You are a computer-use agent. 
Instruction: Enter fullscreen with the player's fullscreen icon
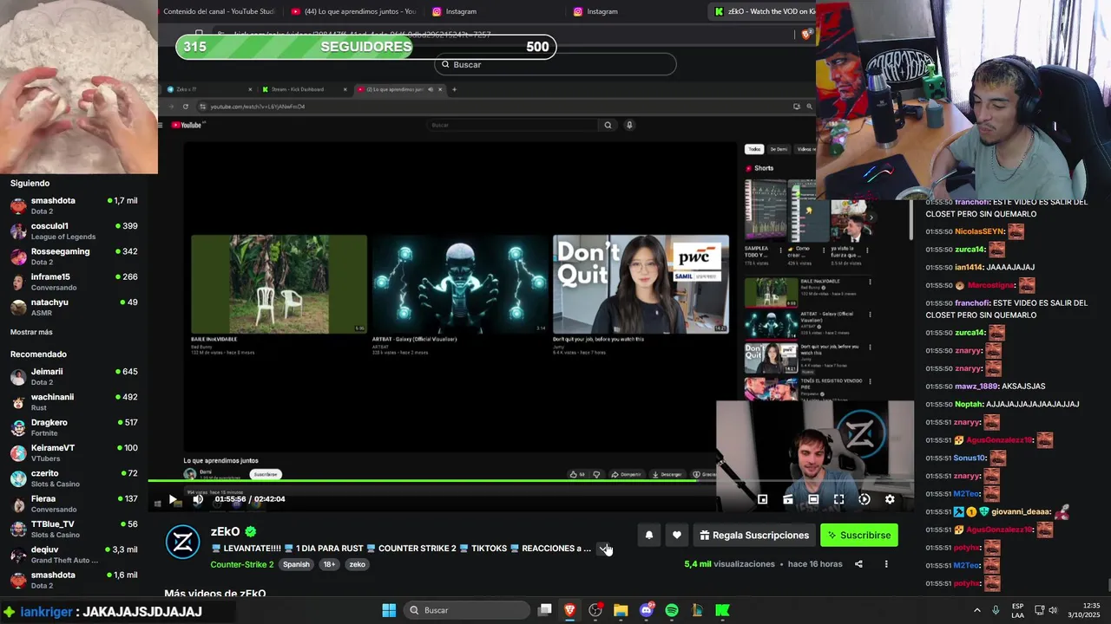click(x=838, y=499)
